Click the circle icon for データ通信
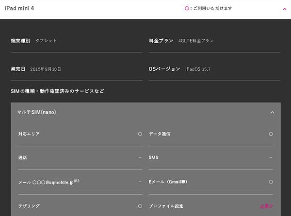This screenshot has width=291, height=216. tap(271, 134)
